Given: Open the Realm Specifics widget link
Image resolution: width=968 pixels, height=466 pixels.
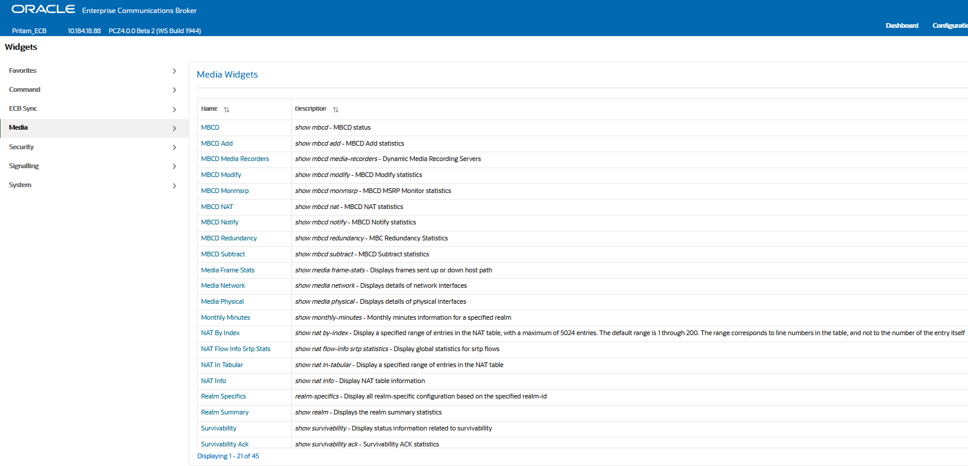Looking at the screenshot, I should point(223,396).
